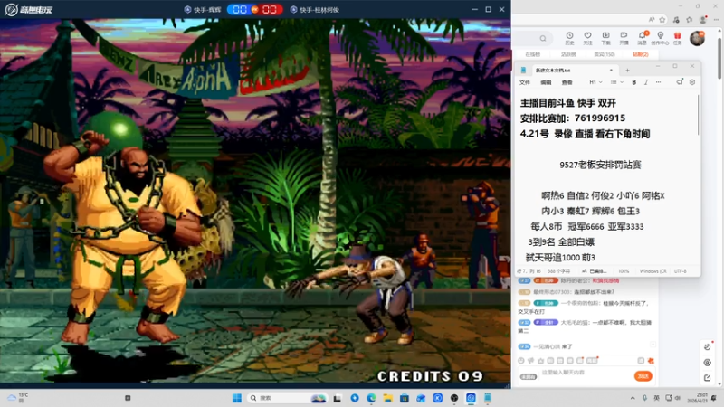Open File Explorer from taskbar
The width and height of the screenshot is (724, 407).
(388, 398)
